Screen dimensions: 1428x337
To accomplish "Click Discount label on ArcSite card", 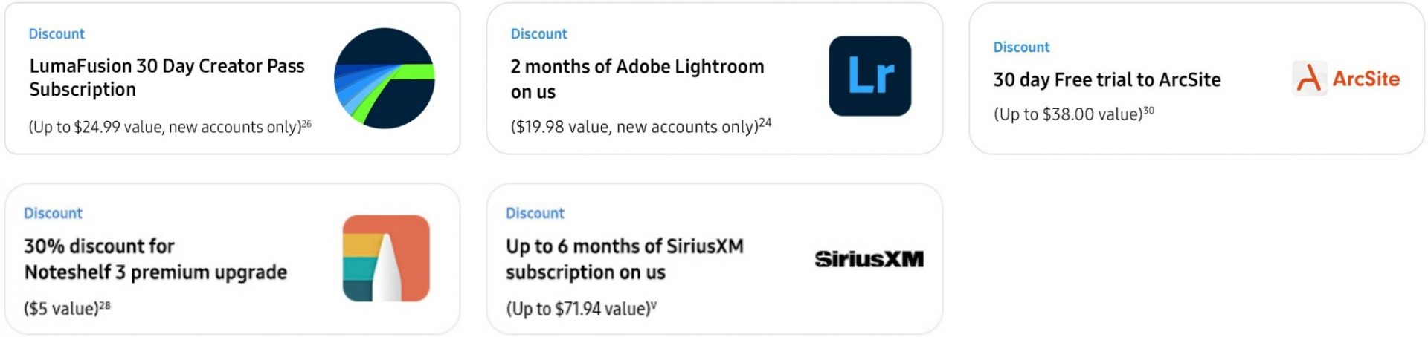I will click(x=1021, y=47).
